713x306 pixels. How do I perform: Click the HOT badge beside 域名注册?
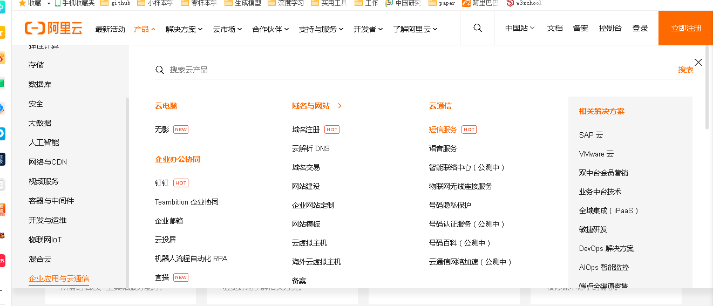tap(332, 130)
